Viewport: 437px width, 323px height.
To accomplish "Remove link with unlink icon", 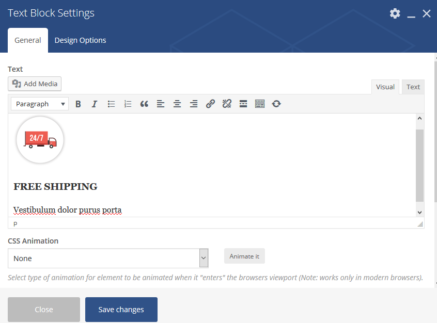I will pos(227,104).
